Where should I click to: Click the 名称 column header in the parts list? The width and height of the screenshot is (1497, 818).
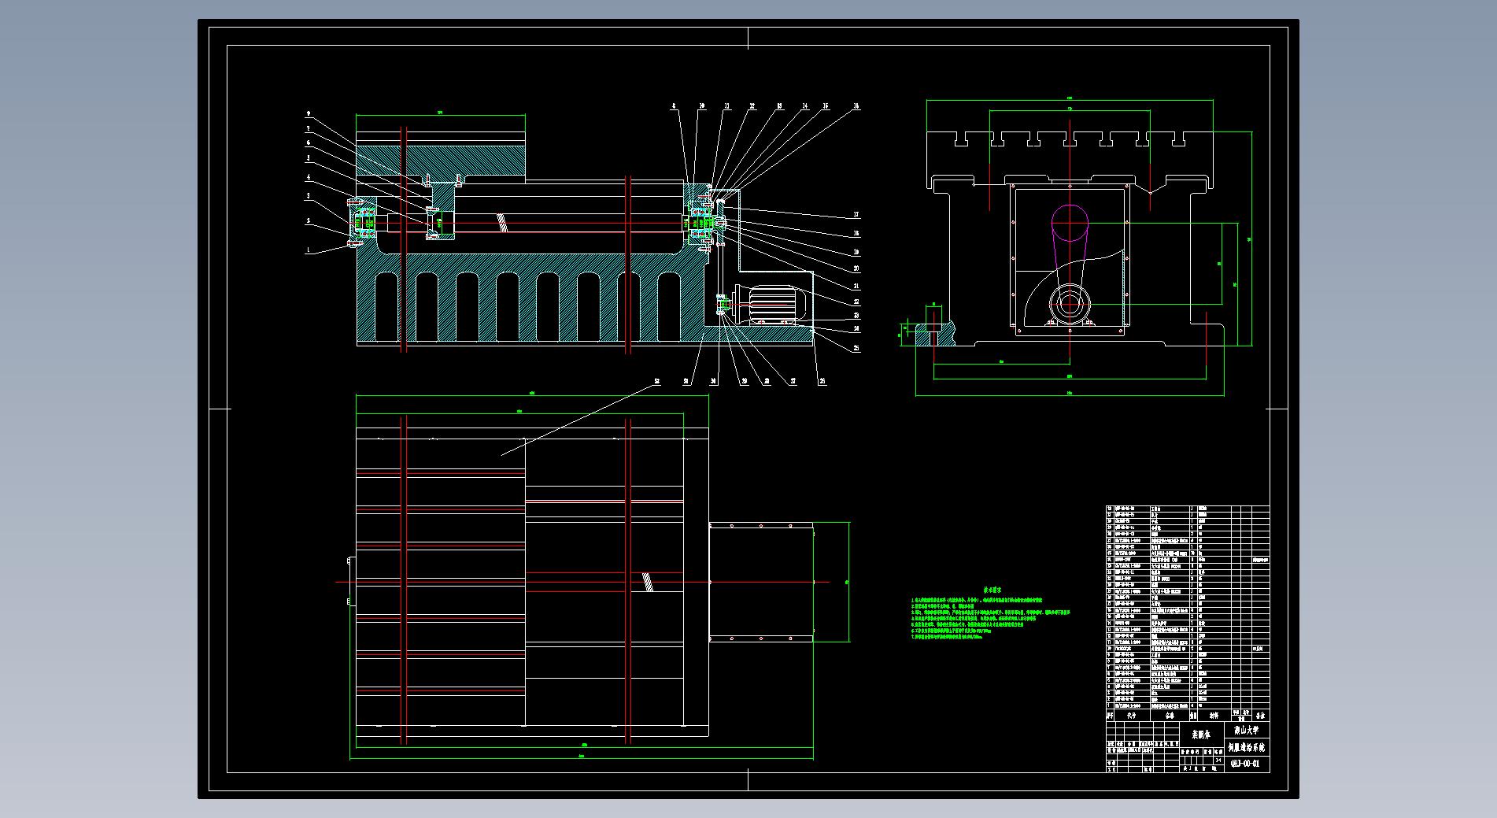tap(1170, 716)
